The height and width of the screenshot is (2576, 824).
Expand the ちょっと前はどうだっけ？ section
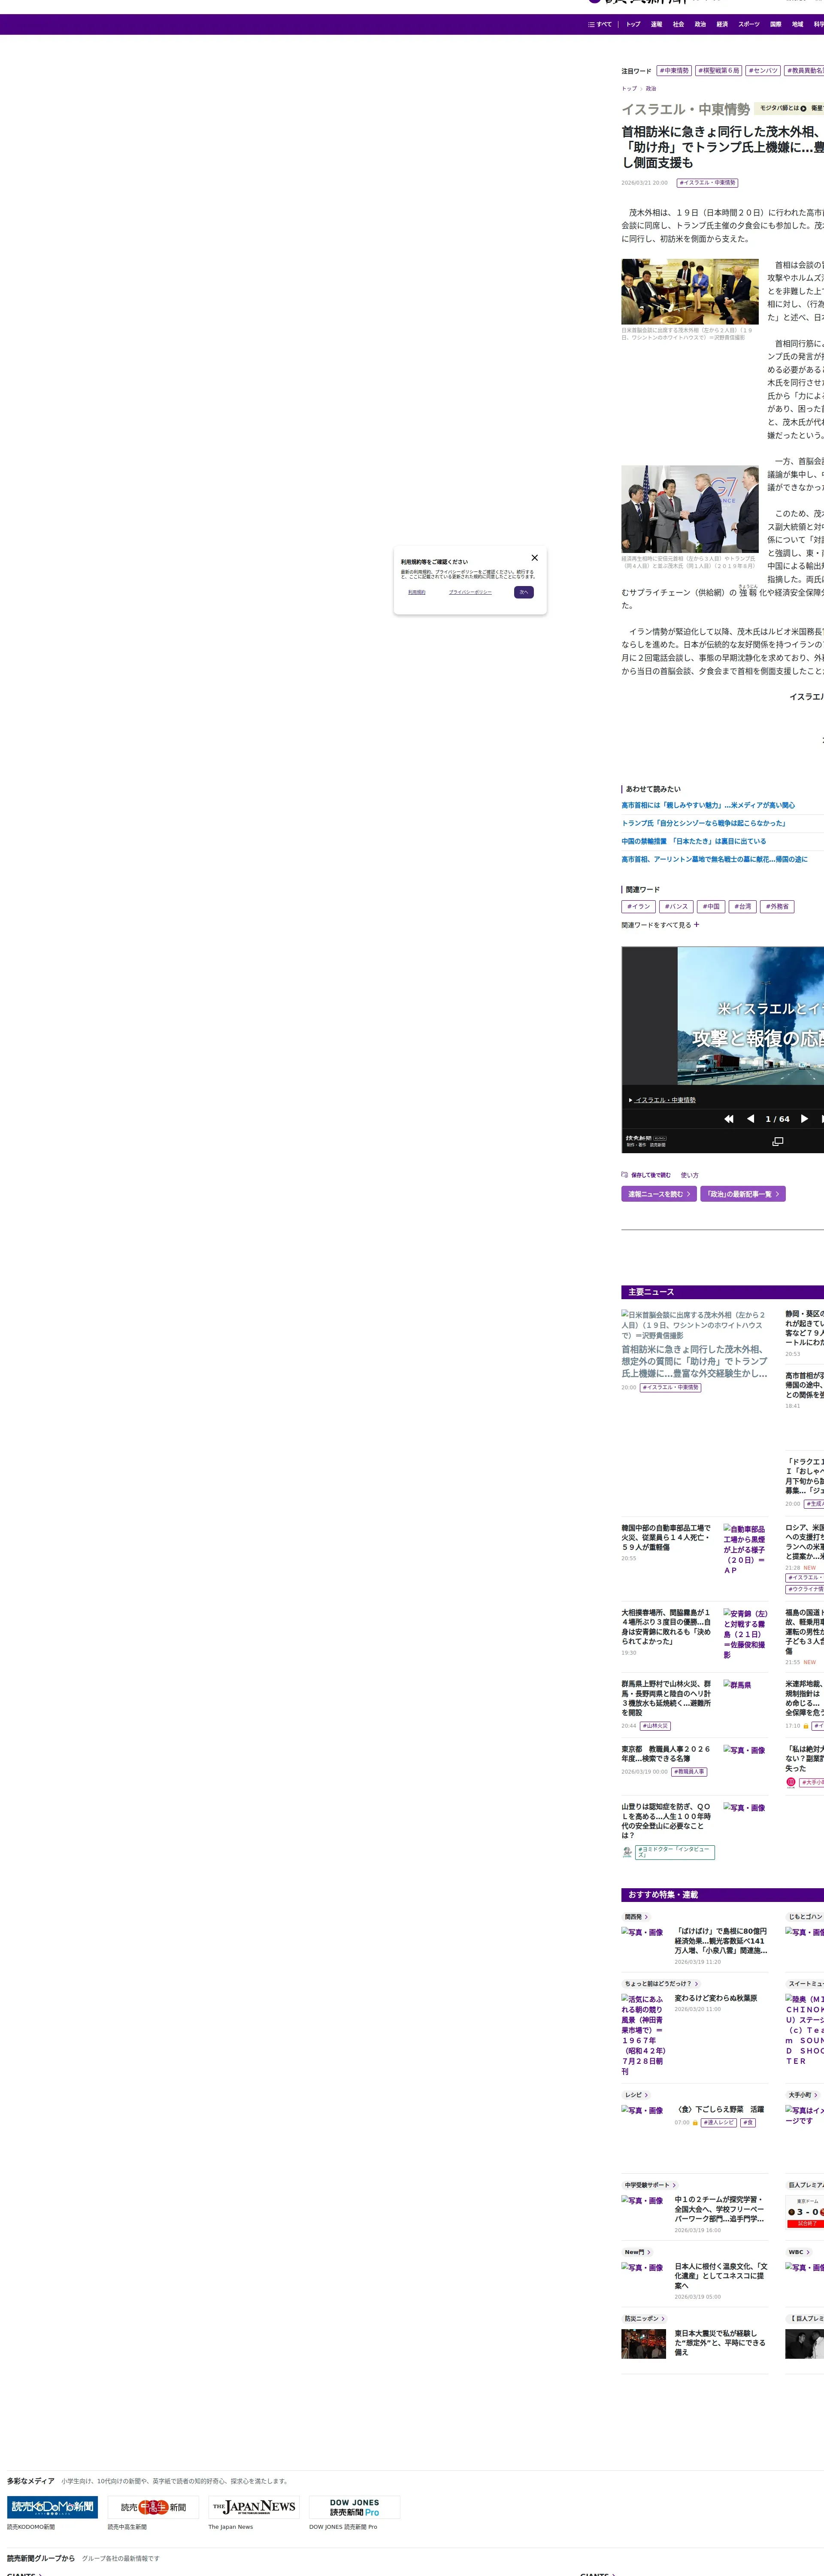(x=661, y=1984)
